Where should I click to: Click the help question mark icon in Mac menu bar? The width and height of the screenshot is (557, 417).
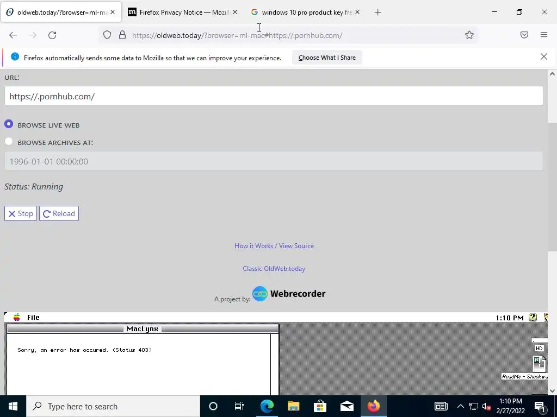point(533,317)
